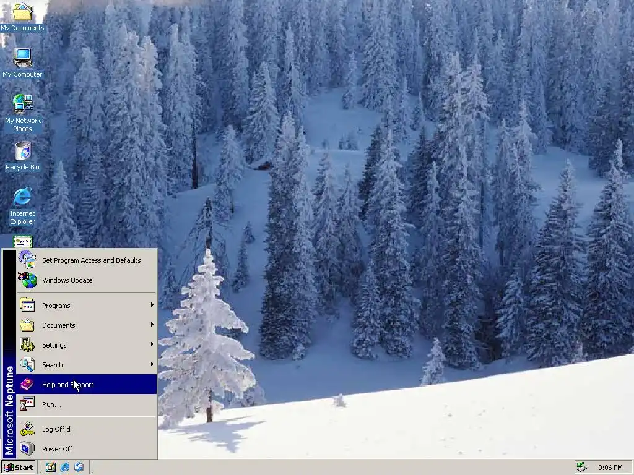Click the Programs folder icon in Start menu
Image resolution: width=634 pixels, height=475 pixels.
(27, 306)
